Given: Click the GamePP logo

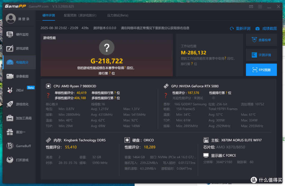Looking at the screenshot, I should pos(16,6).
